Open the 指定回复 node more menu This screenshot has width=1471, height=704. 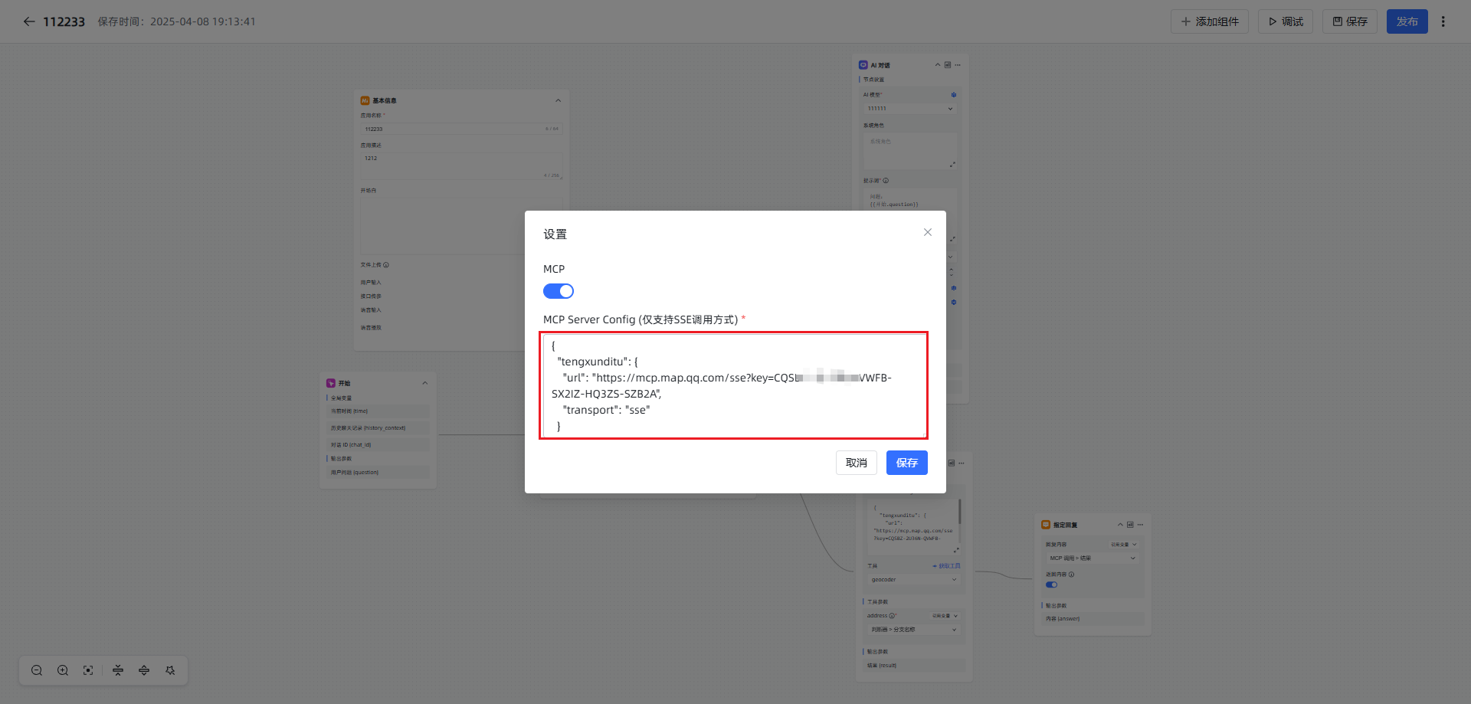pos(1140,525)
